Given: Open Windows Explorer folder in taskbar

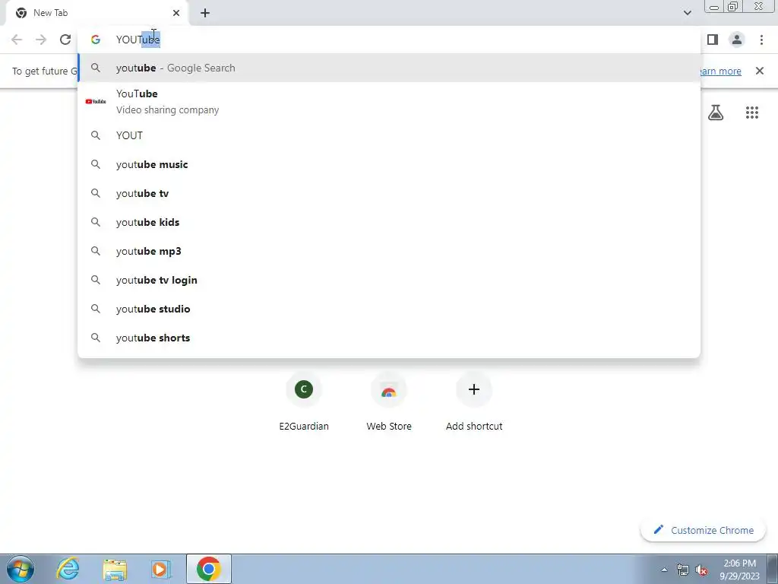Looking at the screenshot, I should click(115, 569).
